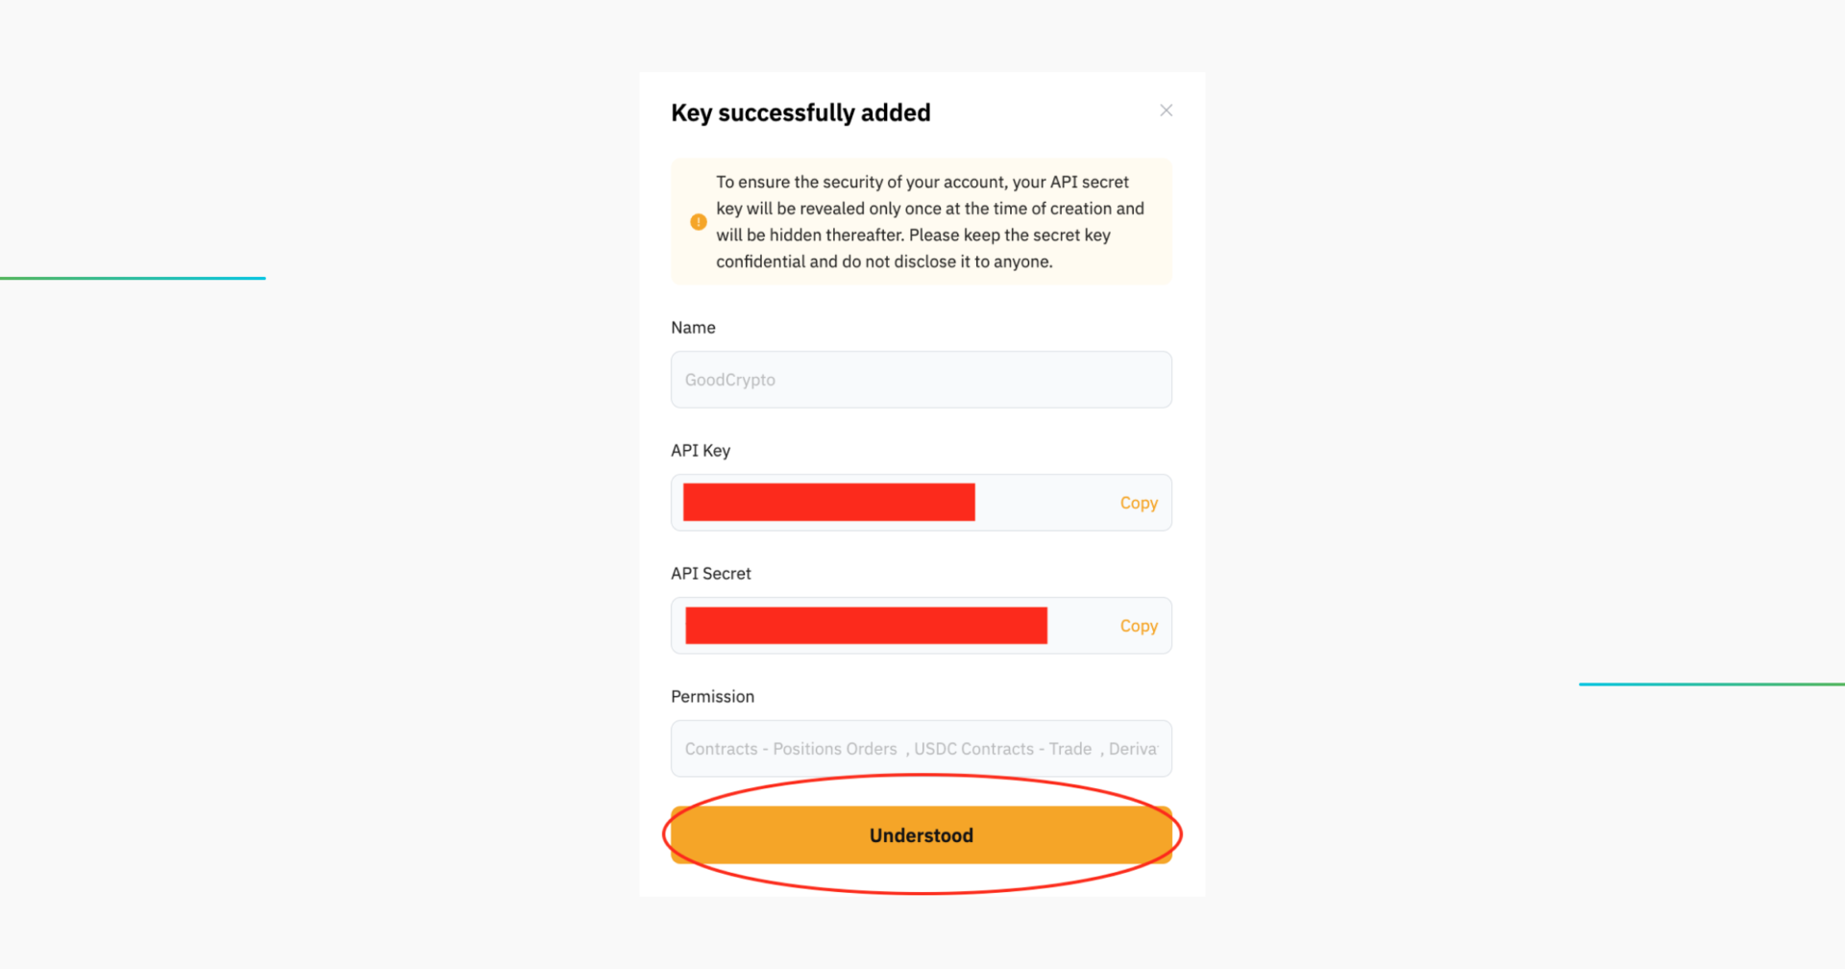Image resolution: width=1845 pixels, height=969 pixels.
Task: Click the redacted API Key value bar
Action: [828, 501]
